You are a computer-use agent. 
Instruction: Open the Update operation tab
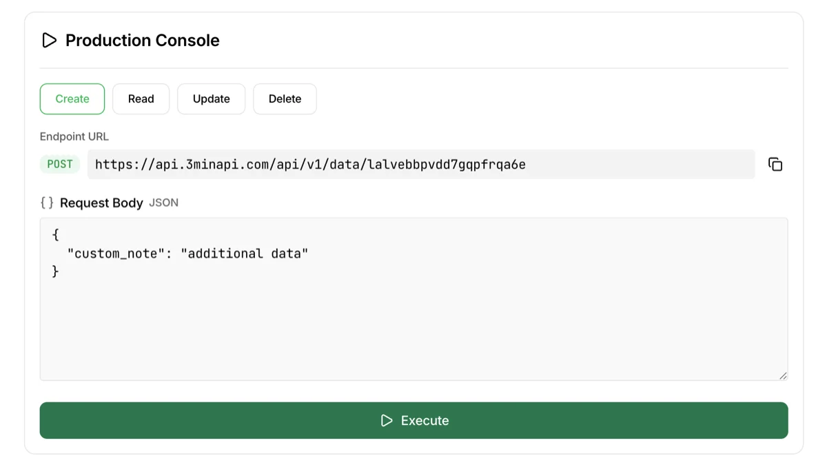tap(211, 99)
